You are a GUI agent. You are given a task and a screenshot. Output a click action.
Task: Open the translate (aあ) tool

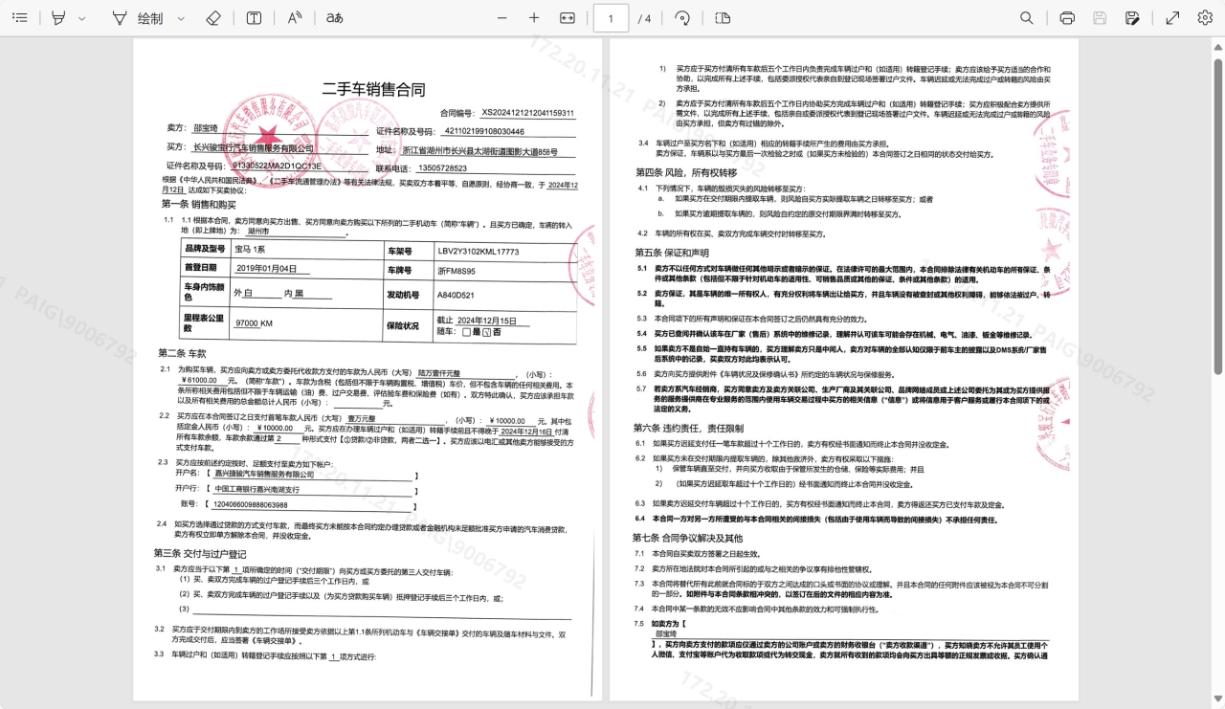coord(334,18)
